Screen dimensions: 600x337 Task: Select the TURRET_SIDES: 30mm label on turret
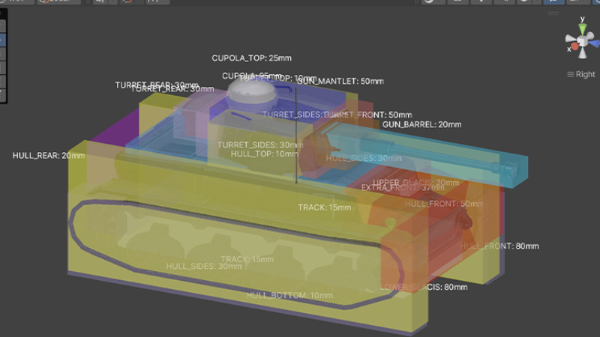click(x=260, y=145)
